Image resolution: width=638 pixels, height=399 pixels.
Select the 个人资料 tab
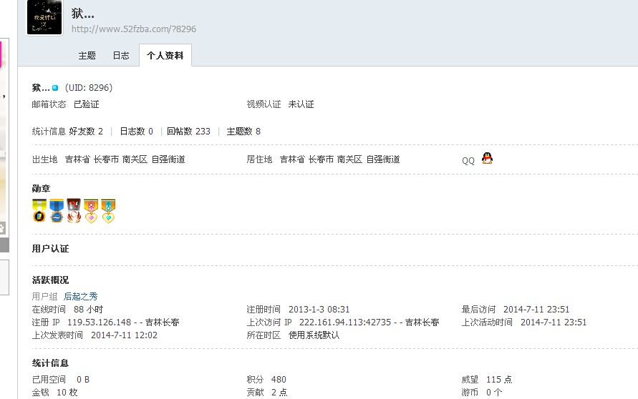point(165,56)
